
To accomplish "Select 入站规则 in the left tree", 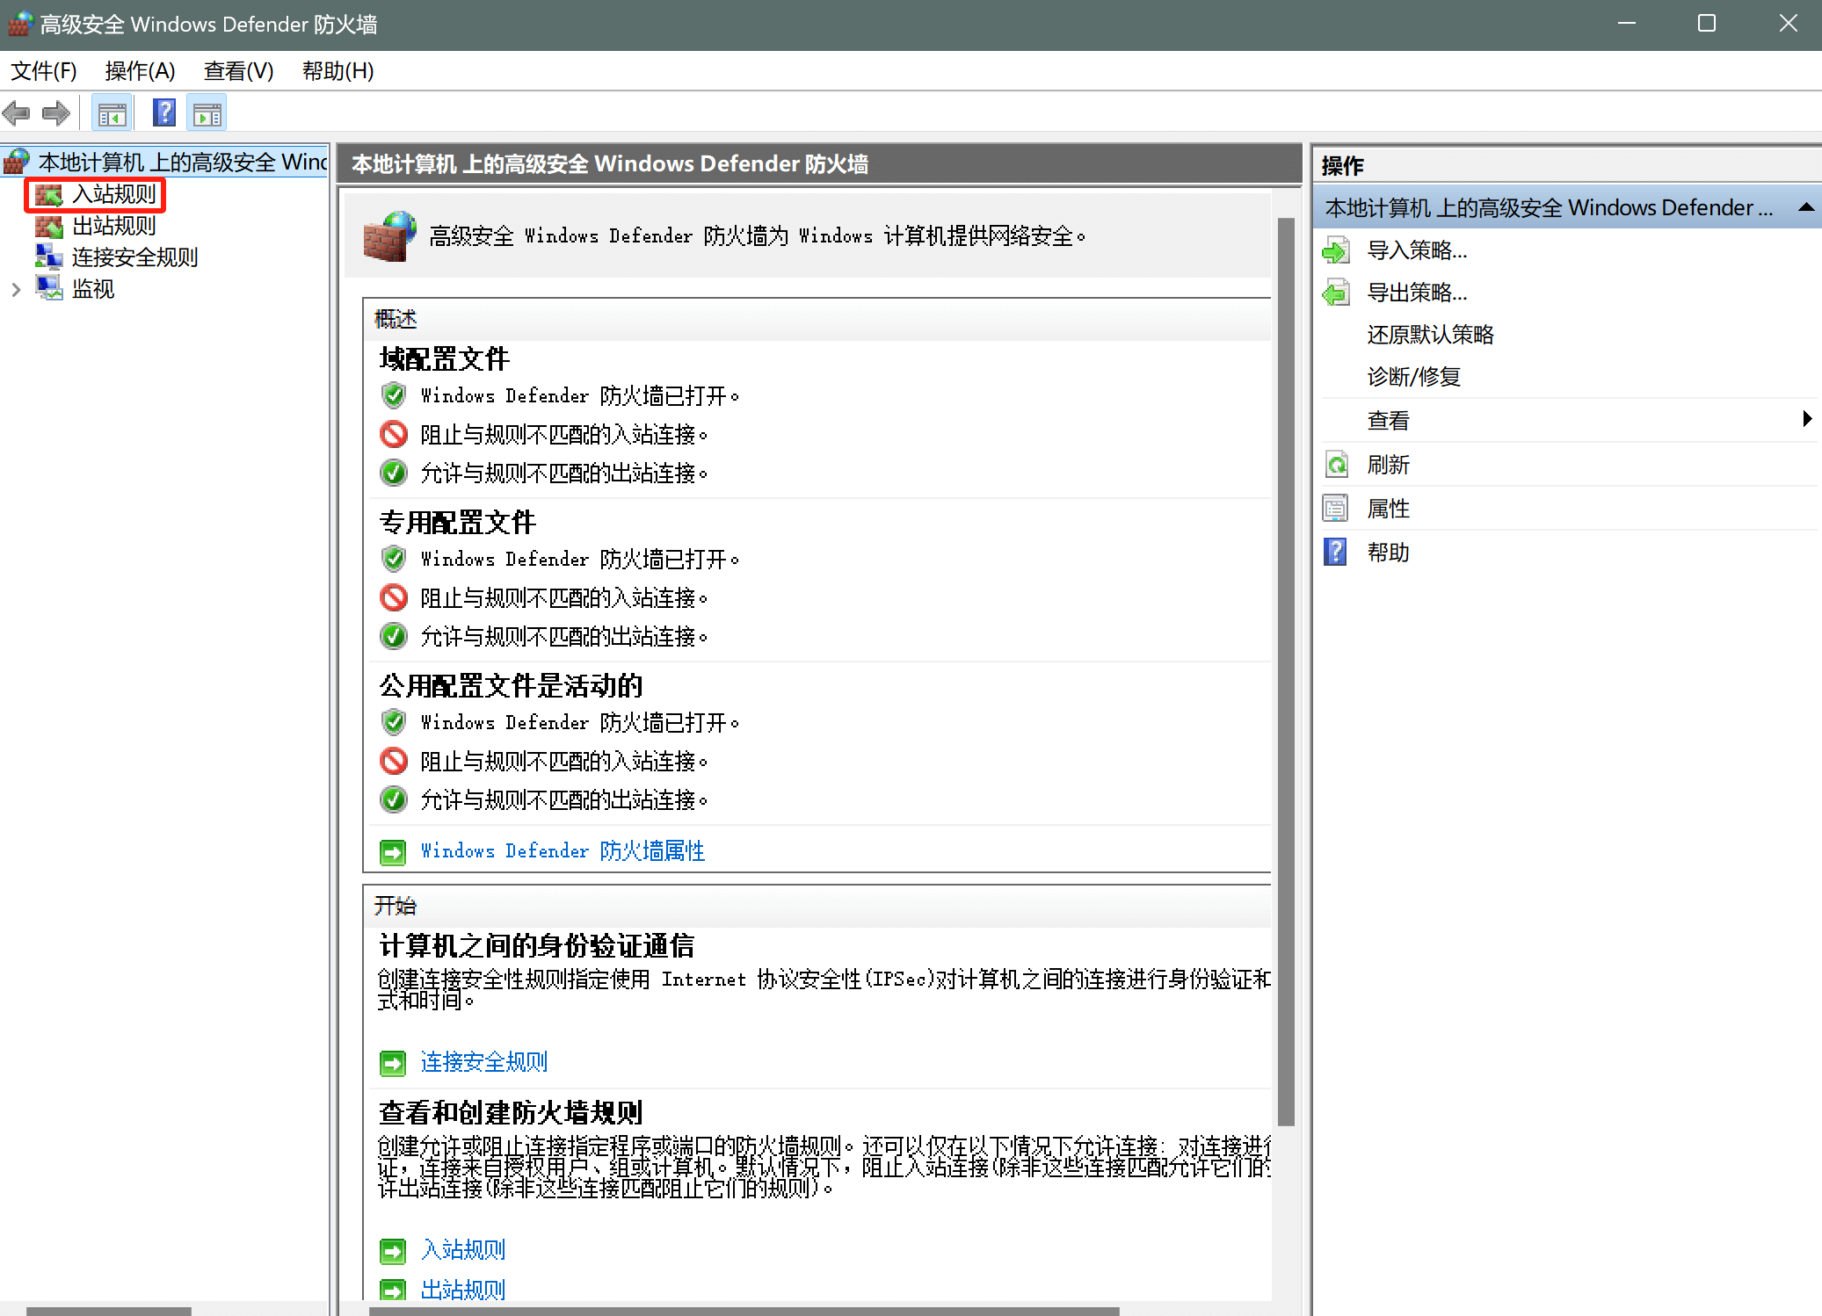I will point(113,194).
